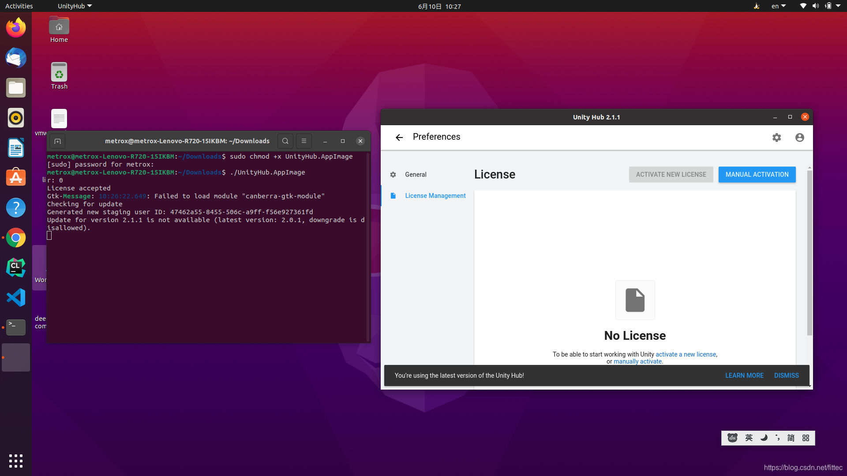Open Unity Hub settings gear icon
847x476 pixels.
777,138
